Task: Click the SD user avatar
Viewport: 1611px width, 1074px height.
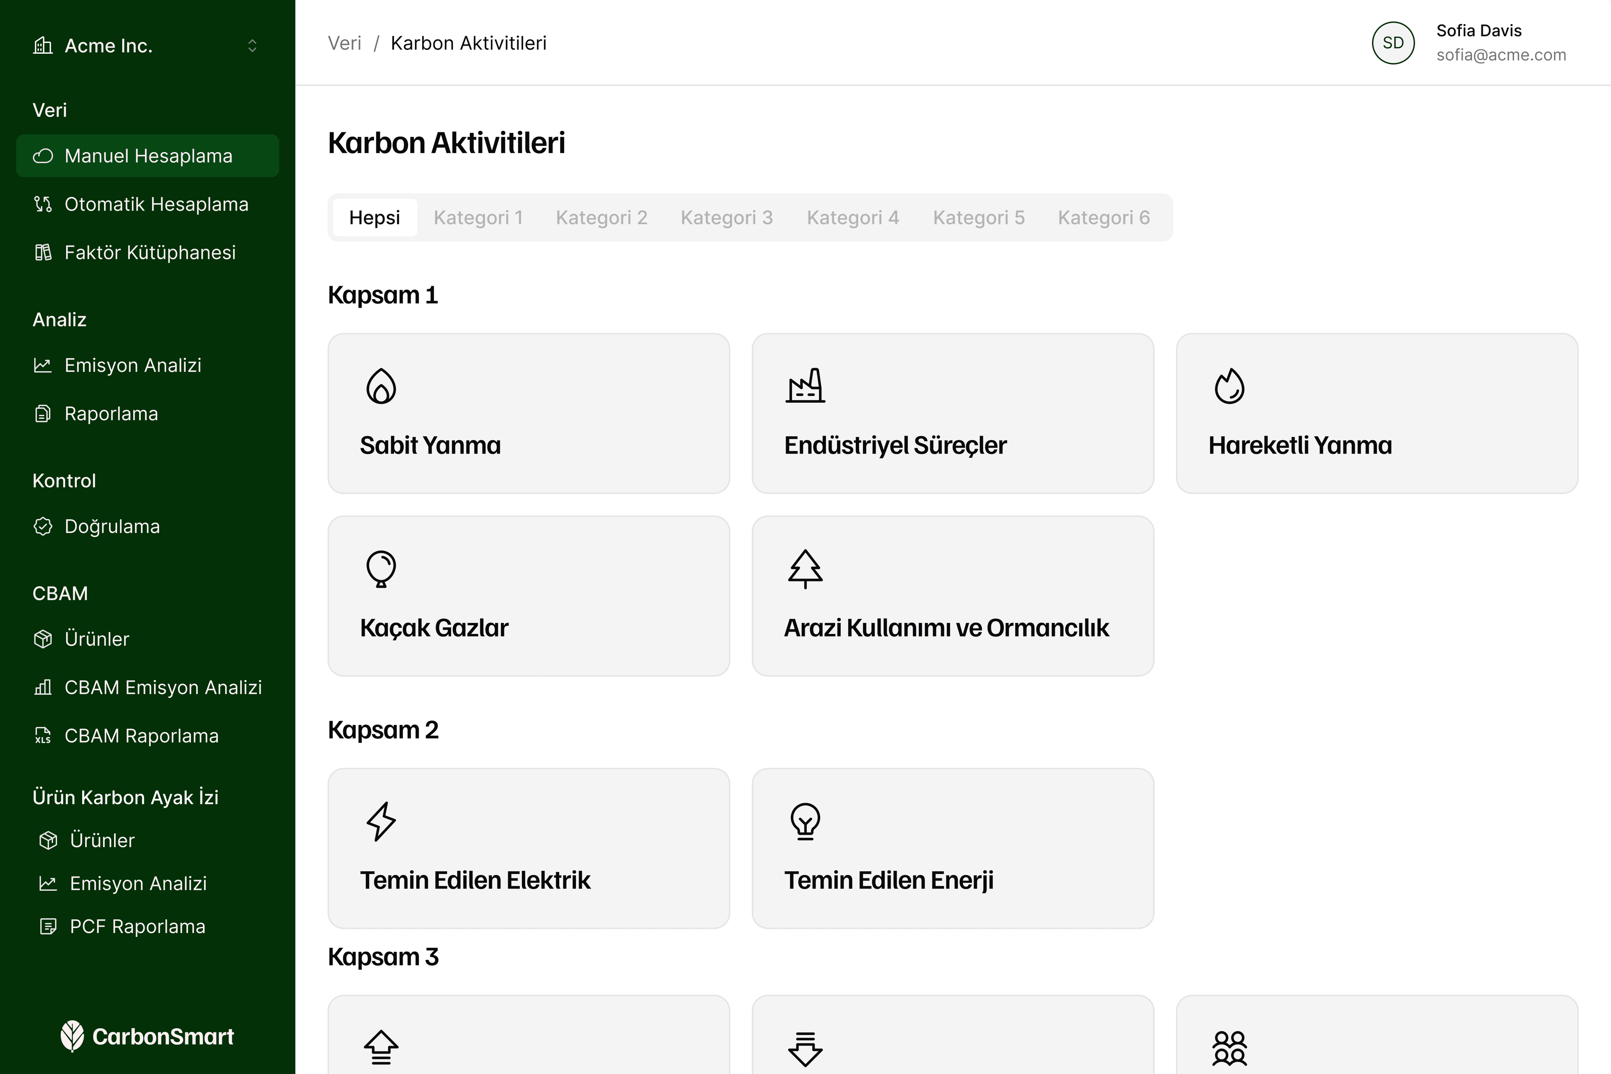Action: point(1392,43)
